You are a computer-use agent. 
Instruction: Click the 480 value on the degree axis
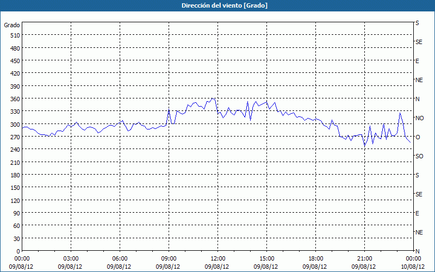pyautogui.click(x=15, y=48)
